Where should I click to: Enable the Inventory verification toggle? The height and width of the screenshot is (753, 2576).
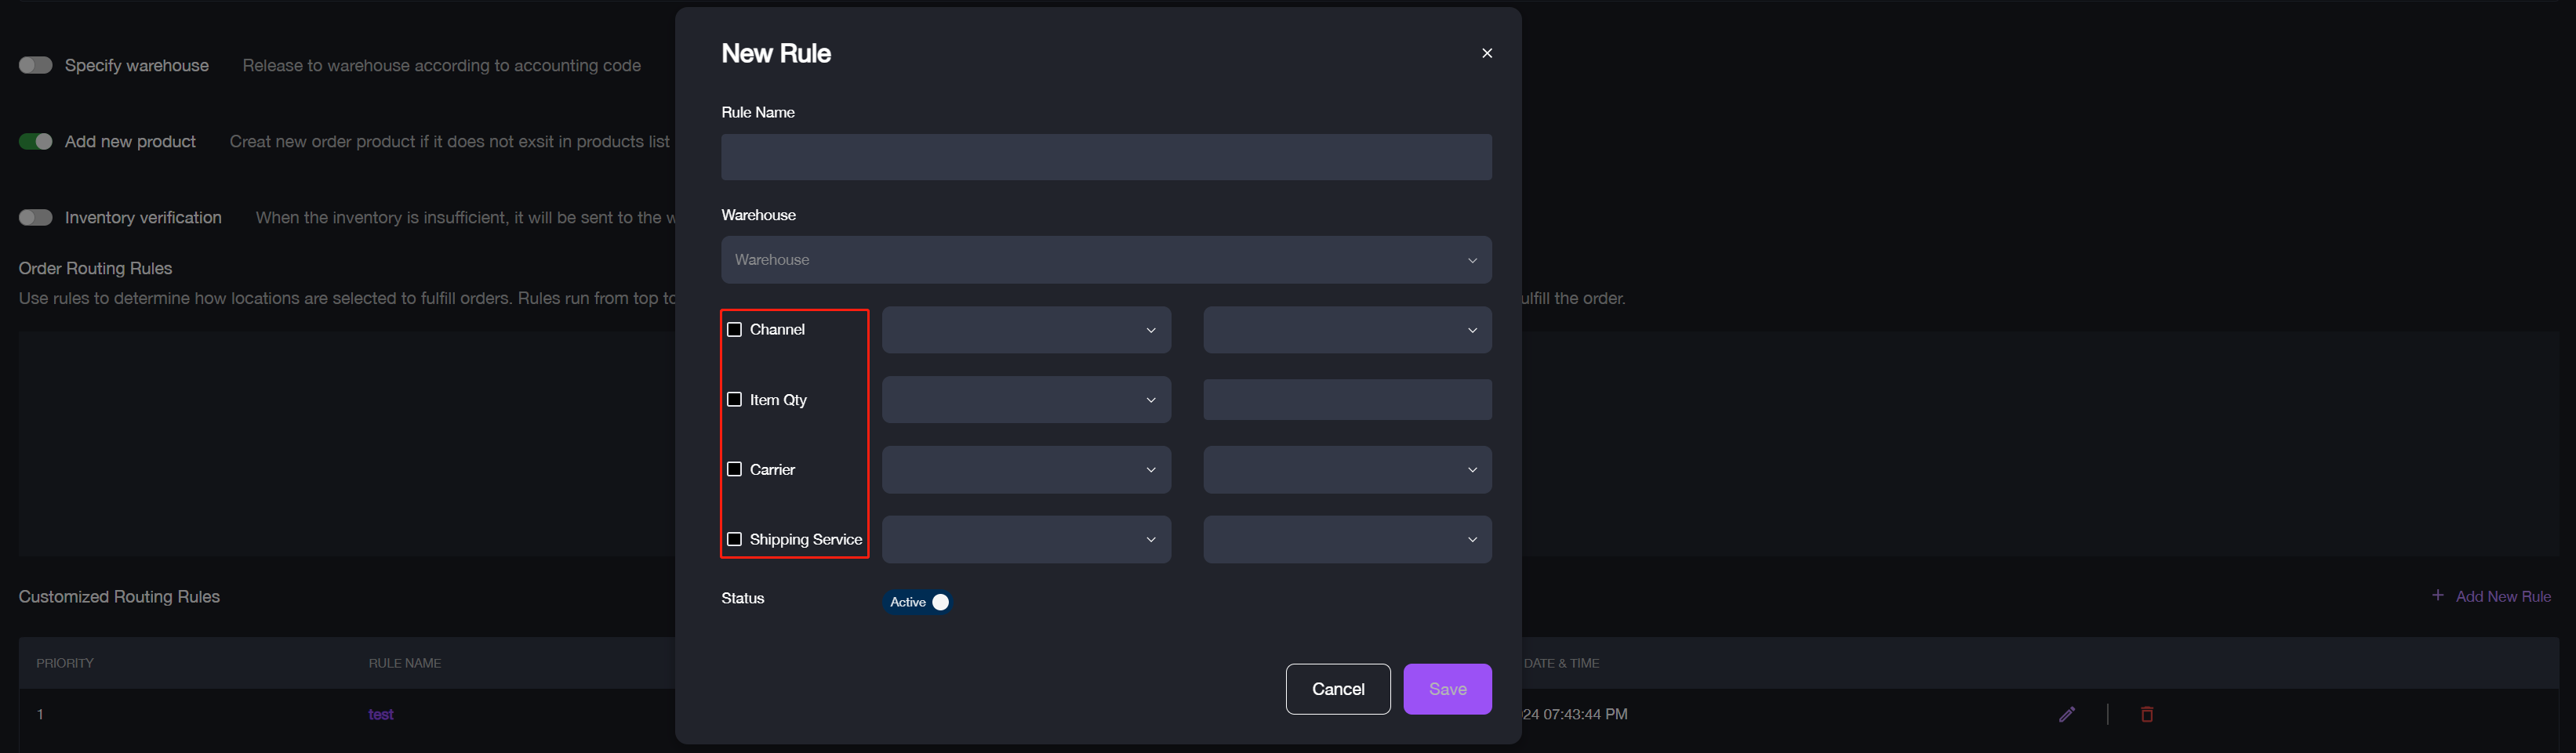pyautogui.click(x=36, y=218)
